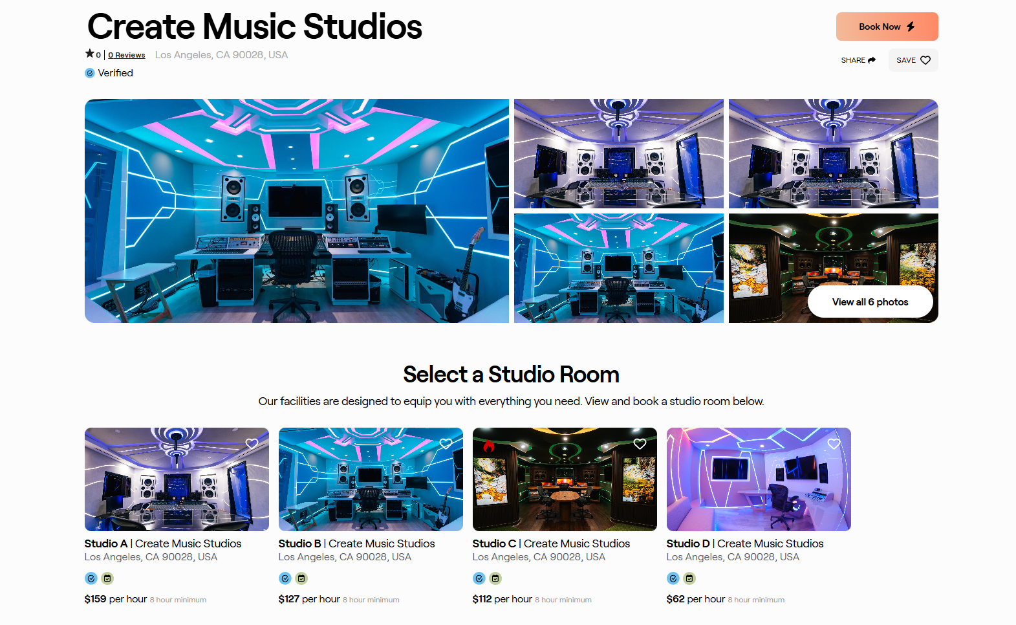This screenshot has width=1016, height=625.
Task: Open Studio A | Create Music Studios title
Action: pyautogui.click(x=163, y=543)
